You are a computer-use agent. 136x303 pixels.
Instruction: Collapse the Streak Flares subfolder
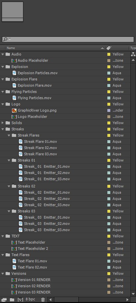point(9,136)
